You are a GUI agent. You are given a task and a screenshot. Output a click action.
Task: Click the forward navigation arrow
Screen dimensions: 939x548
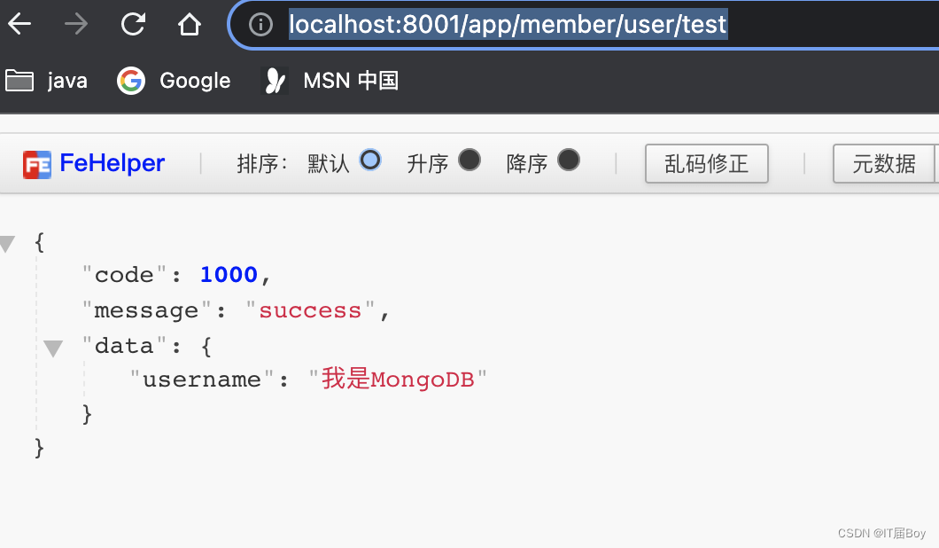[x=75, y=24]
